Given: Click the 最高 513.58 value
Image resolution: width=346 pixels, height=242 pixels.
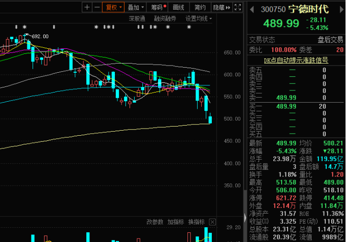Looking at the screenshot, I should tap(286, 183).
